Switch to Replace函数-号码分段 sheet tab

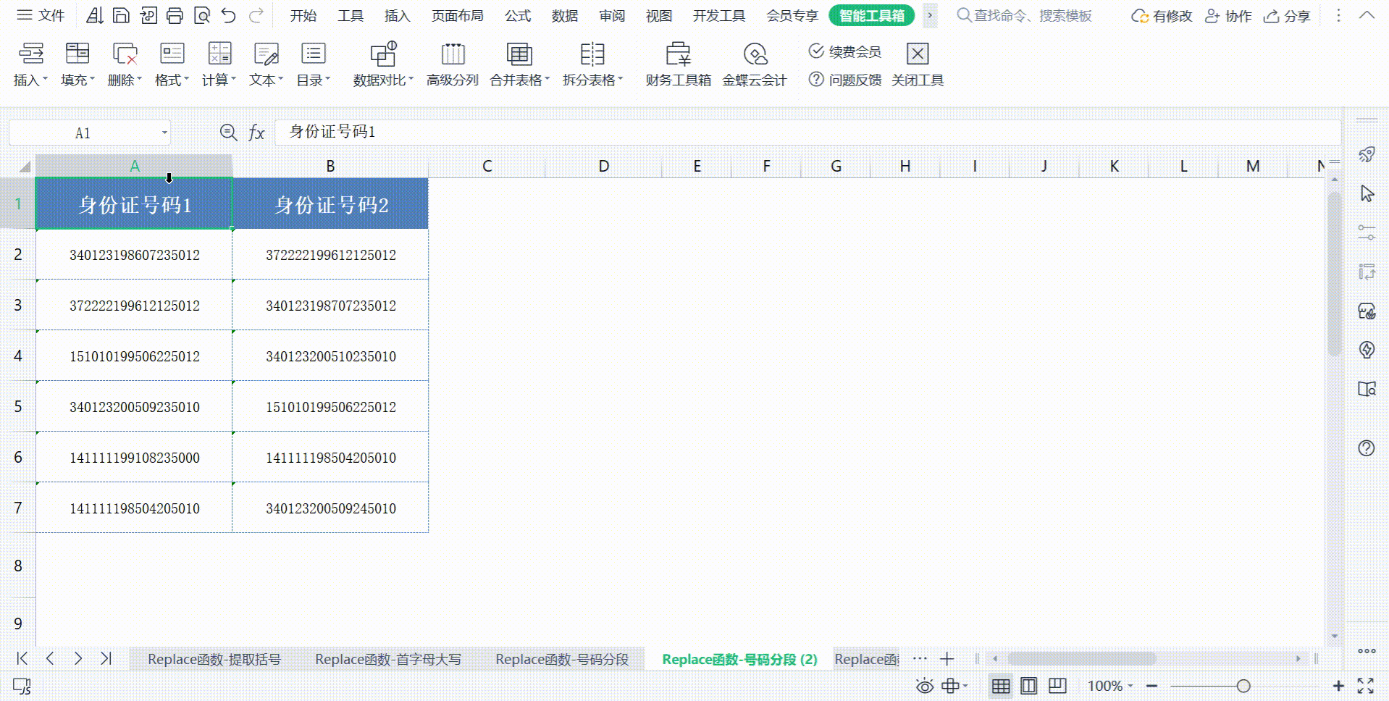tap(562, 659)
